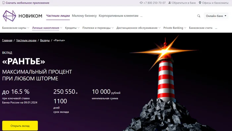Screen dimensions: 232x131
Task: Go to Частным лицам breadcrumb
Action: [x=26, y=40]
